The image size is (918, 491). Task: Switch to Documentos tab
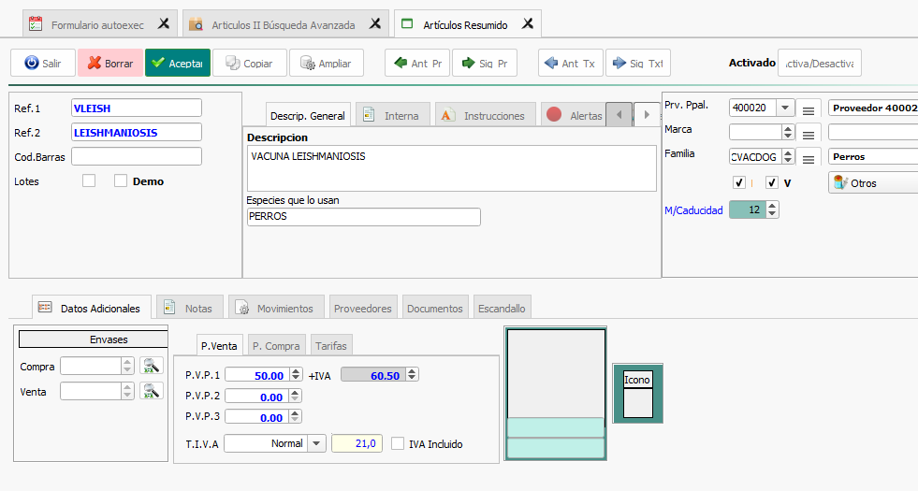[x=435, y=308]
